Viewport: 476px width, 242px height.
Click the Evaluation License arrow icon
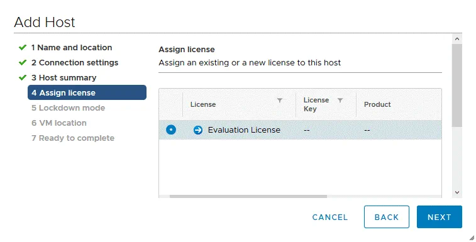click(x=198, y=130)
